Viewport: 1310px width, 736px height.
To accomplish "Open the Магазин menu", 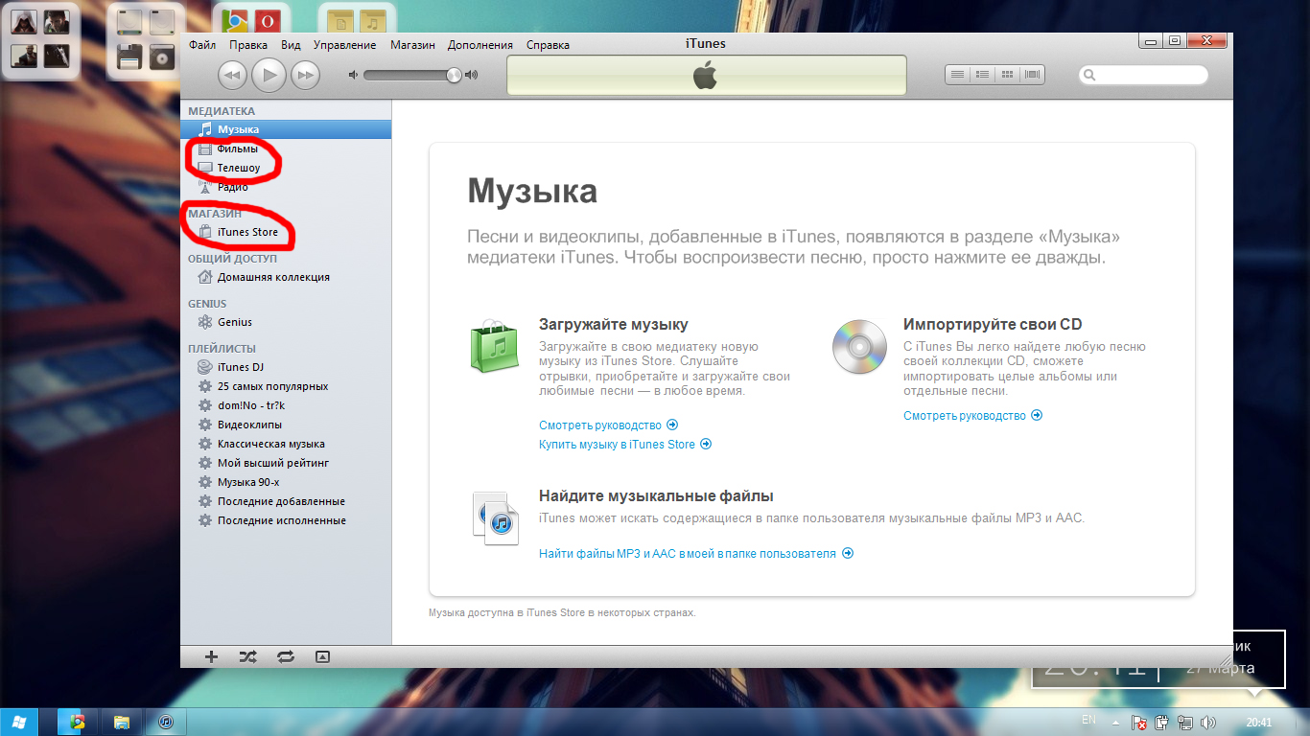I will 412,45.
